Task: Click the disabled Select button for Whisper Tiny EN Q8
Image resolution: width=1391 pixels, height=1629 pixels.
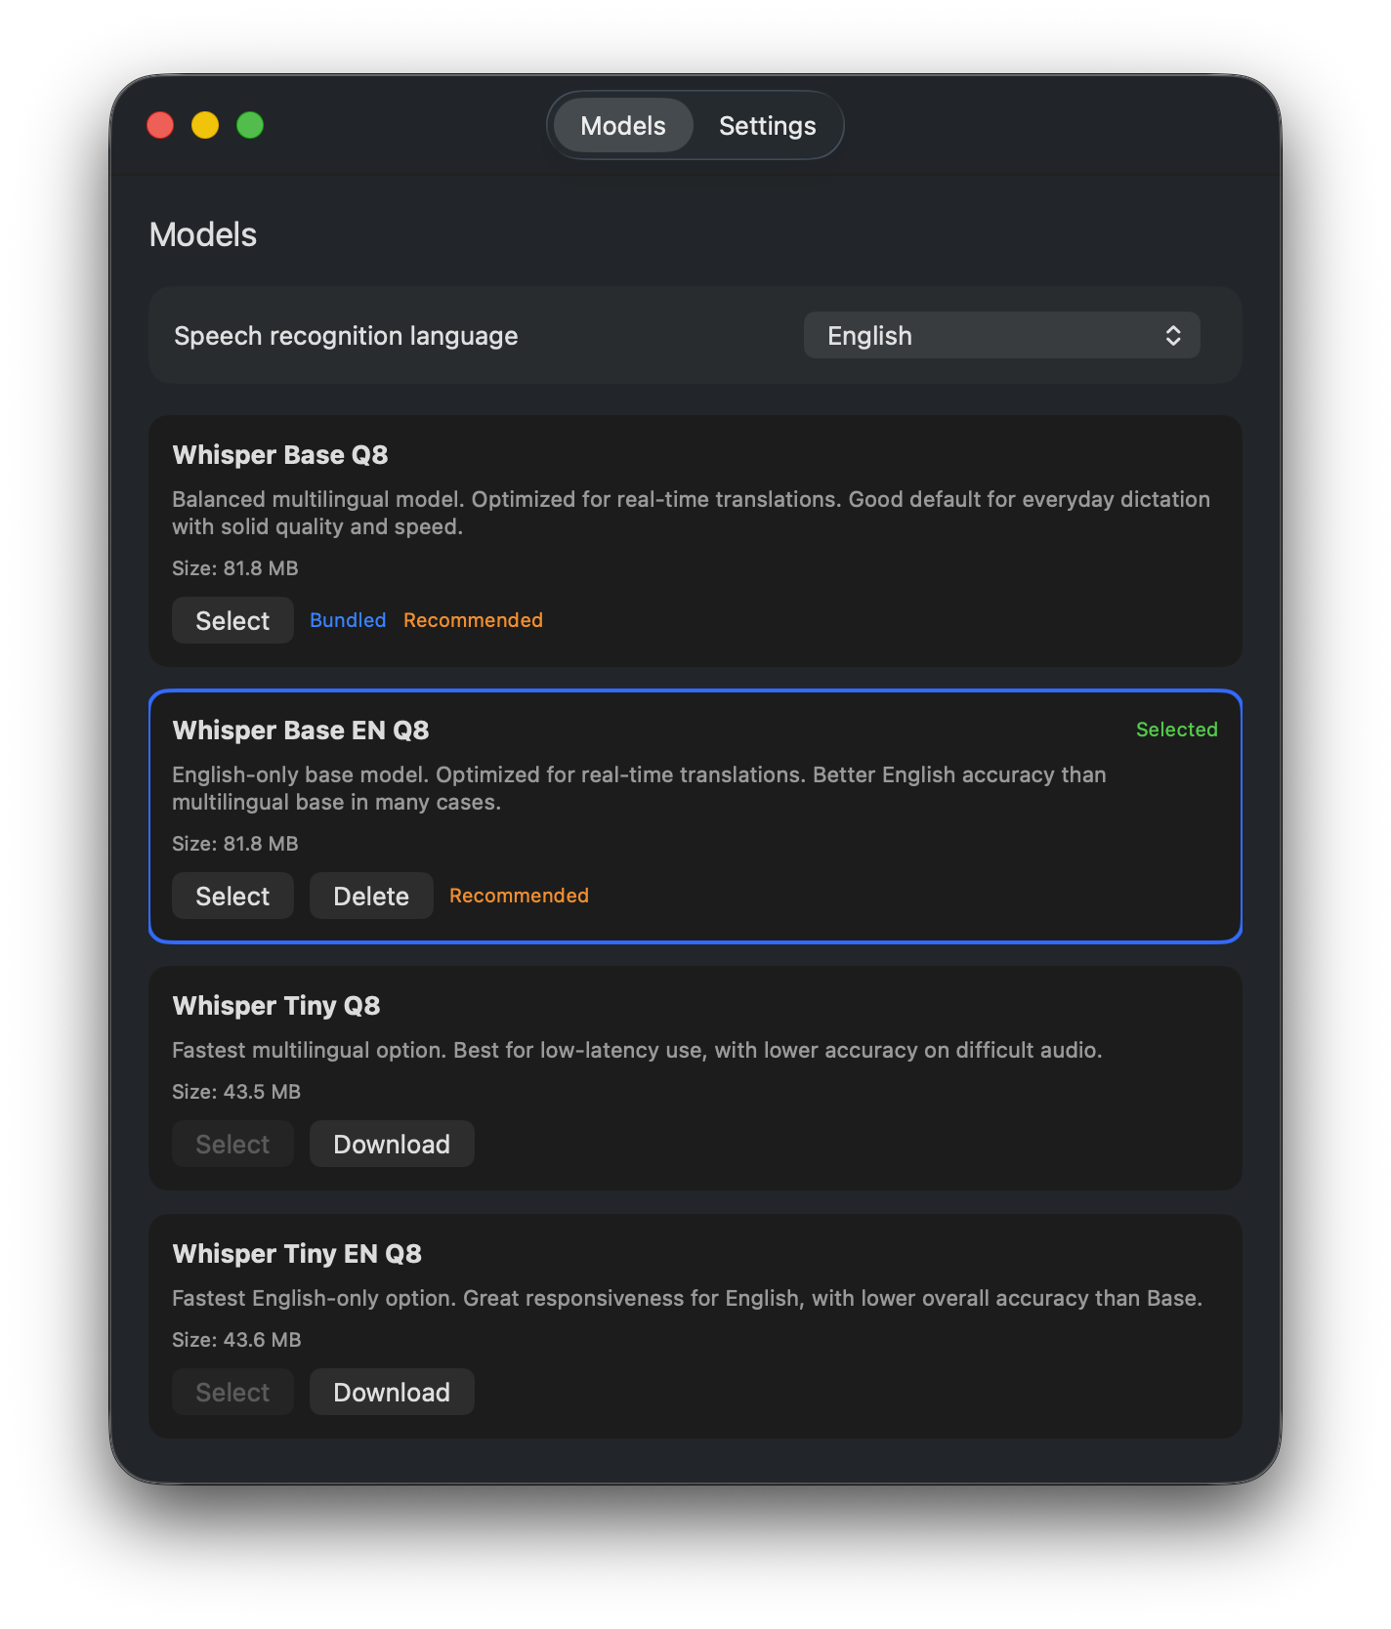Action: coord(232,1392)
